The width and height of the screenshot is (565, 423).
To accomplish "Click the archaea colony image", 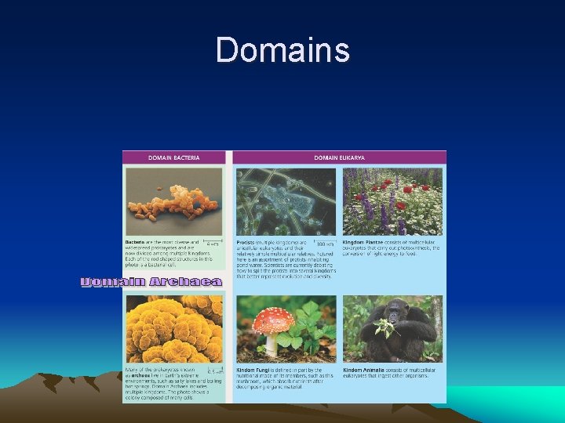I will [x=174, y=329].
